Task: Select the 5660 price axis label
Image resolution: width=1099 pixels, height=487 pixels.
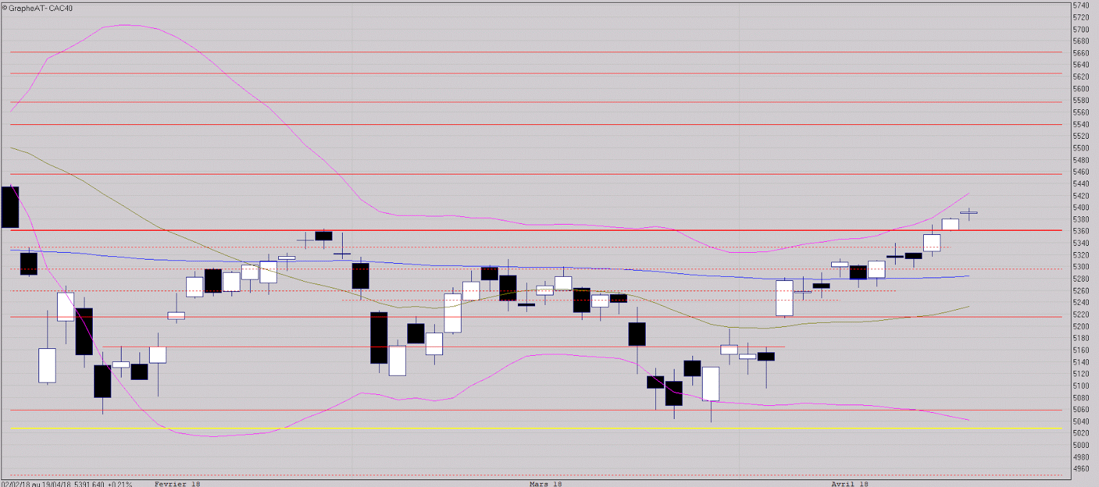Action: (x=1080, y=53)
